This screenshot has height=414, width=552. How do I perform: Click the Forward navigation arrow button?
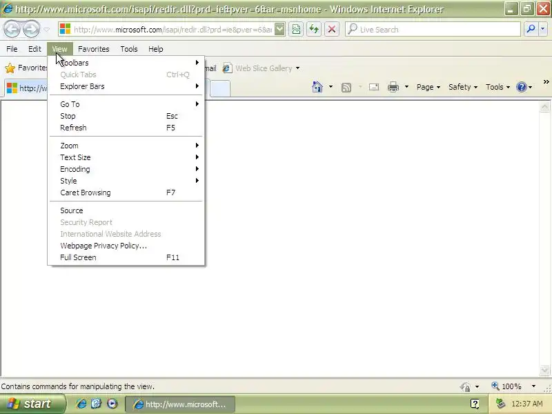coord(32,30)
